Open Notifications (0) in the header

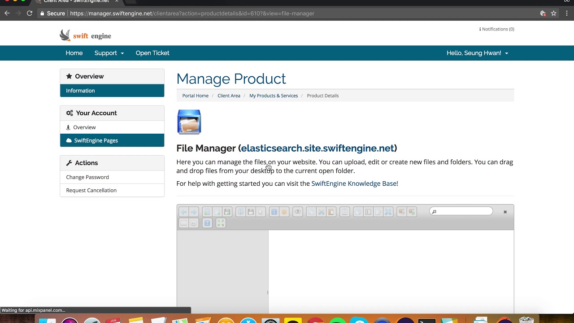tap(497, 29)
